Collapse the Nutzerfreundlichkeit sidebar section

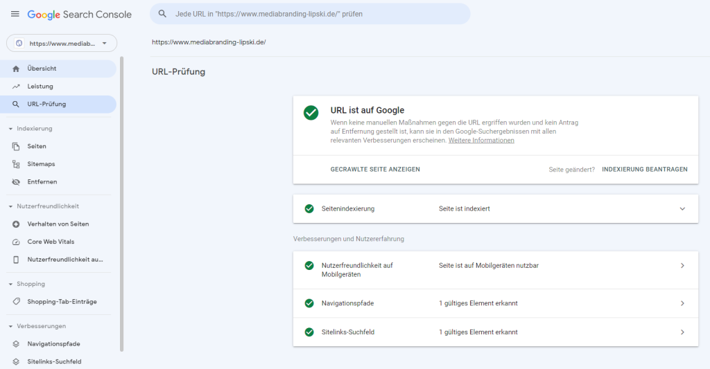point(10,206)
